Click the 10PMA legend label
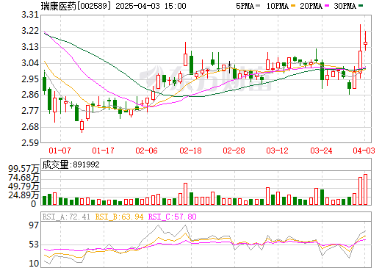382x268 pixels. point(278,6)
